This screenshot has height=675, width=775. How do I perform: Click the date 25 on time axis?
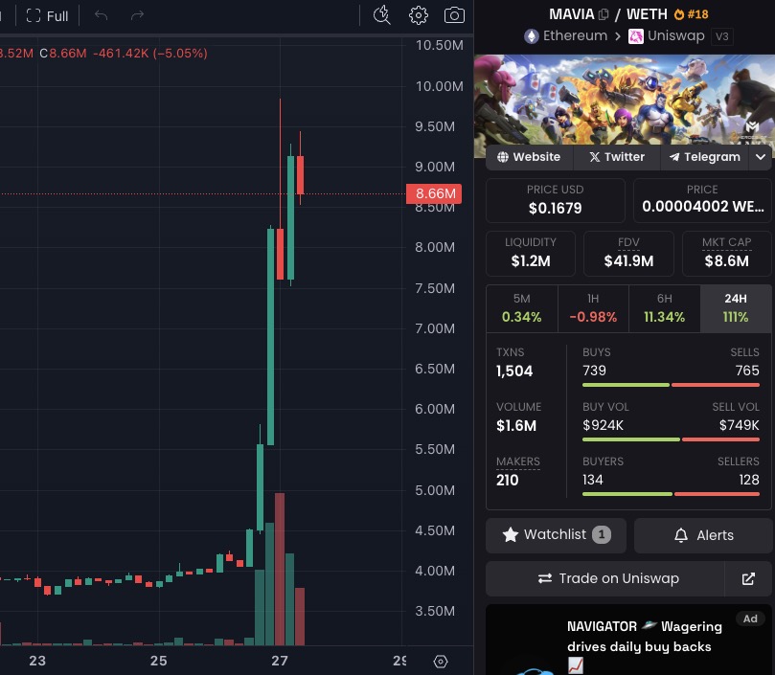[x=159, y=661]
